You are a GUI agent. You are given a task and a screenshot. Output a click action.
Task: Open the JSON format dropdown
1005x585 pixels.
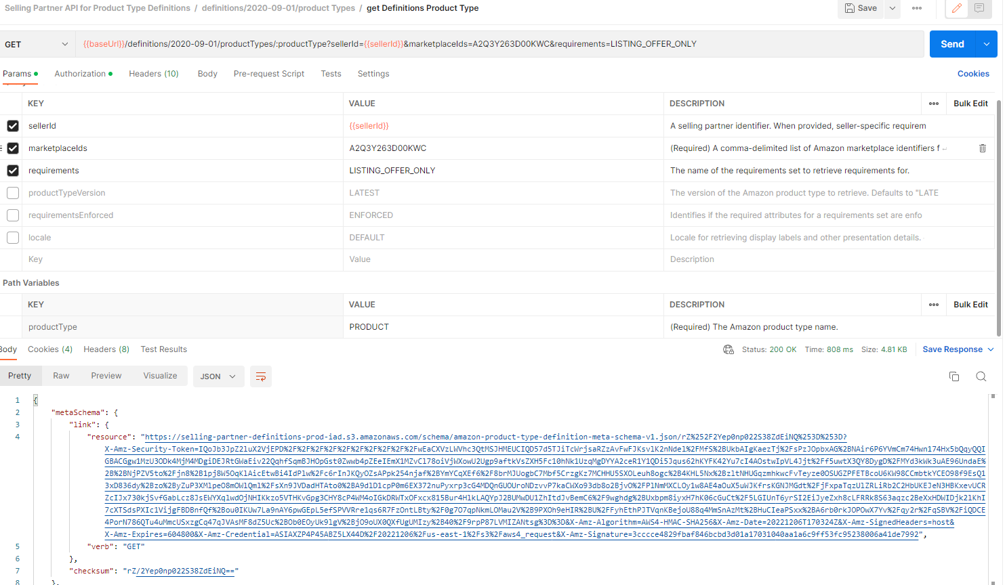click(218, 376)
